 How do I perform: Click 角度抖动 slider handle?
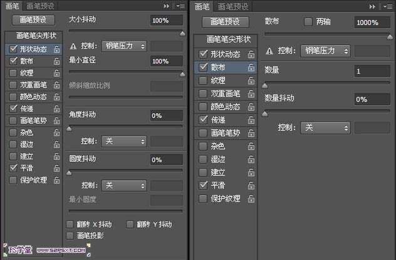(x=69, y=129)
